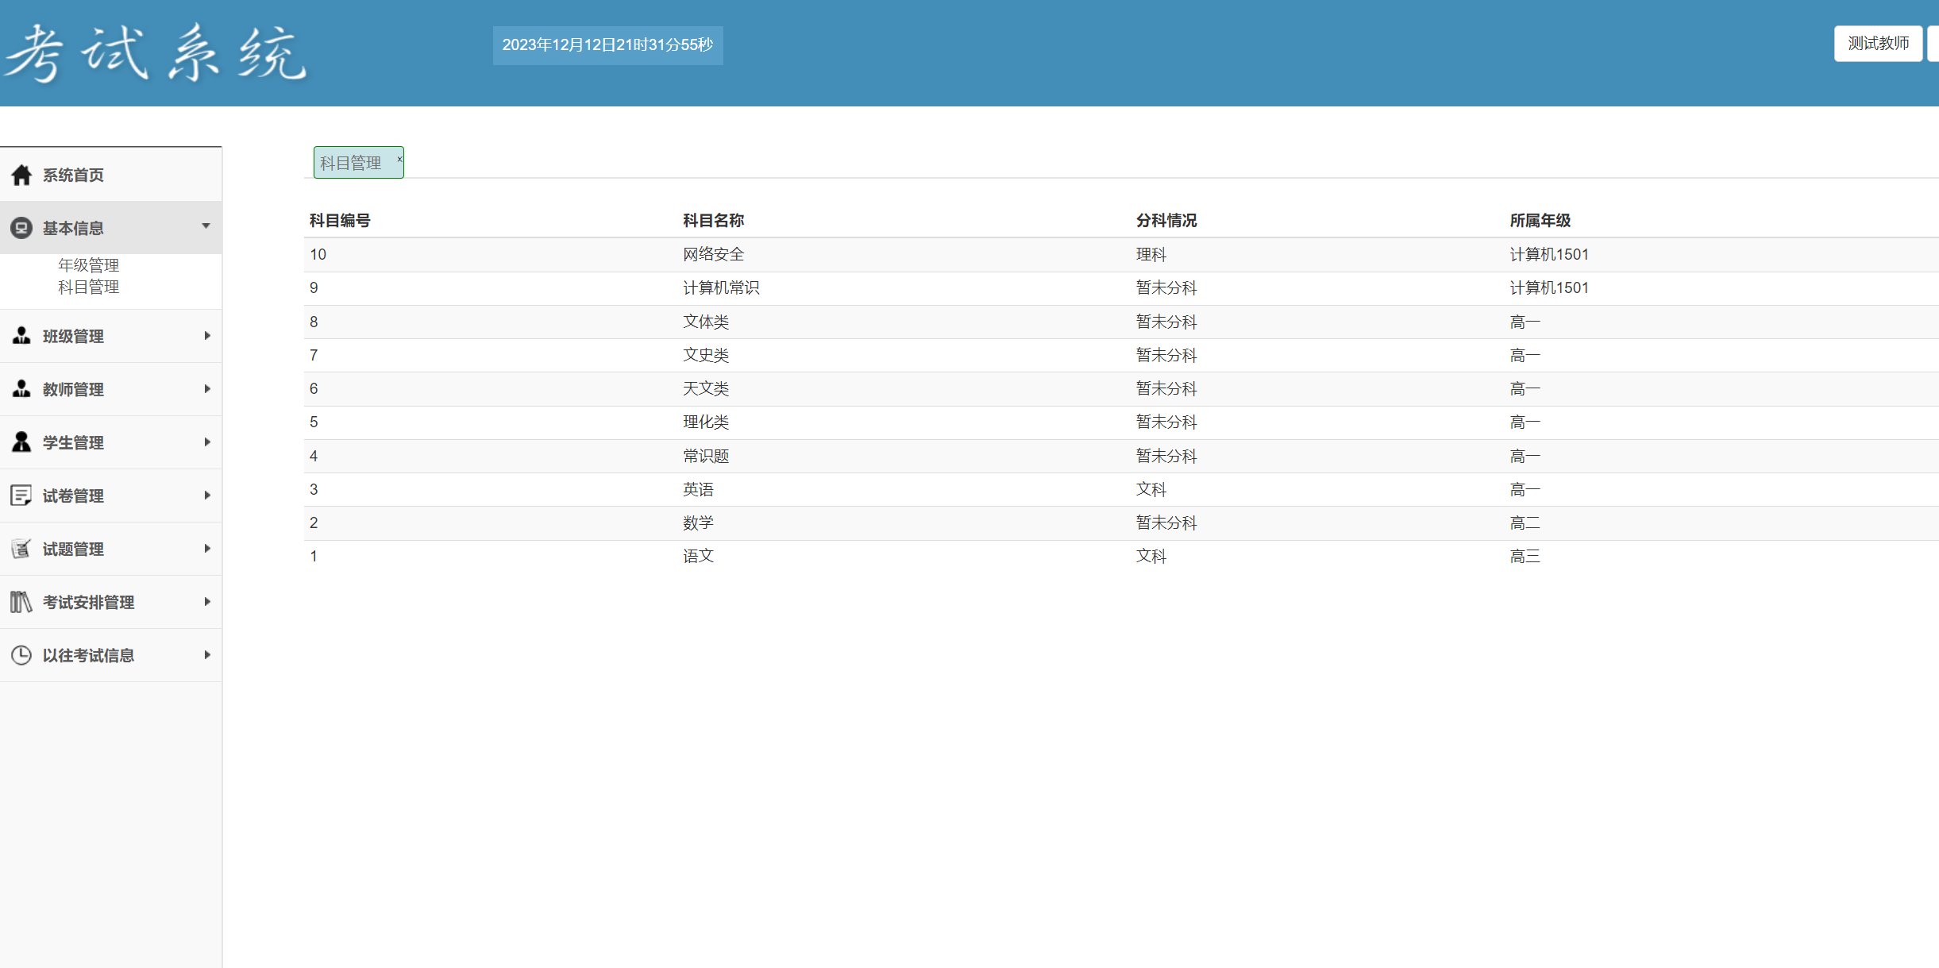Click the 科目编号 column header
1939x968 pixels.
[x=340, y=221]
